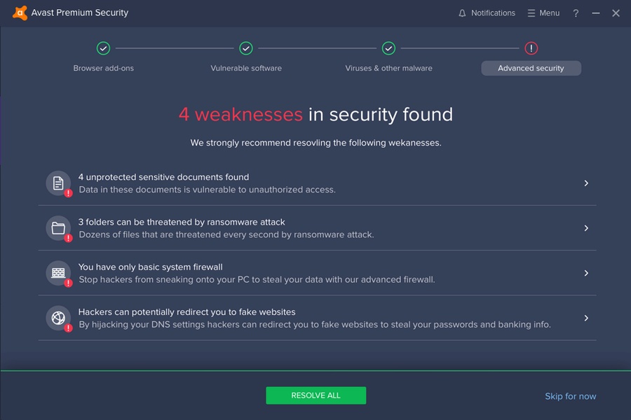
Task: Click the Avast logo icon
Action: tap(20, 13)
